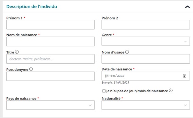
Task: Click inside the Nom d'usage field
Action: pyautogui.click(x=145, y=59)
